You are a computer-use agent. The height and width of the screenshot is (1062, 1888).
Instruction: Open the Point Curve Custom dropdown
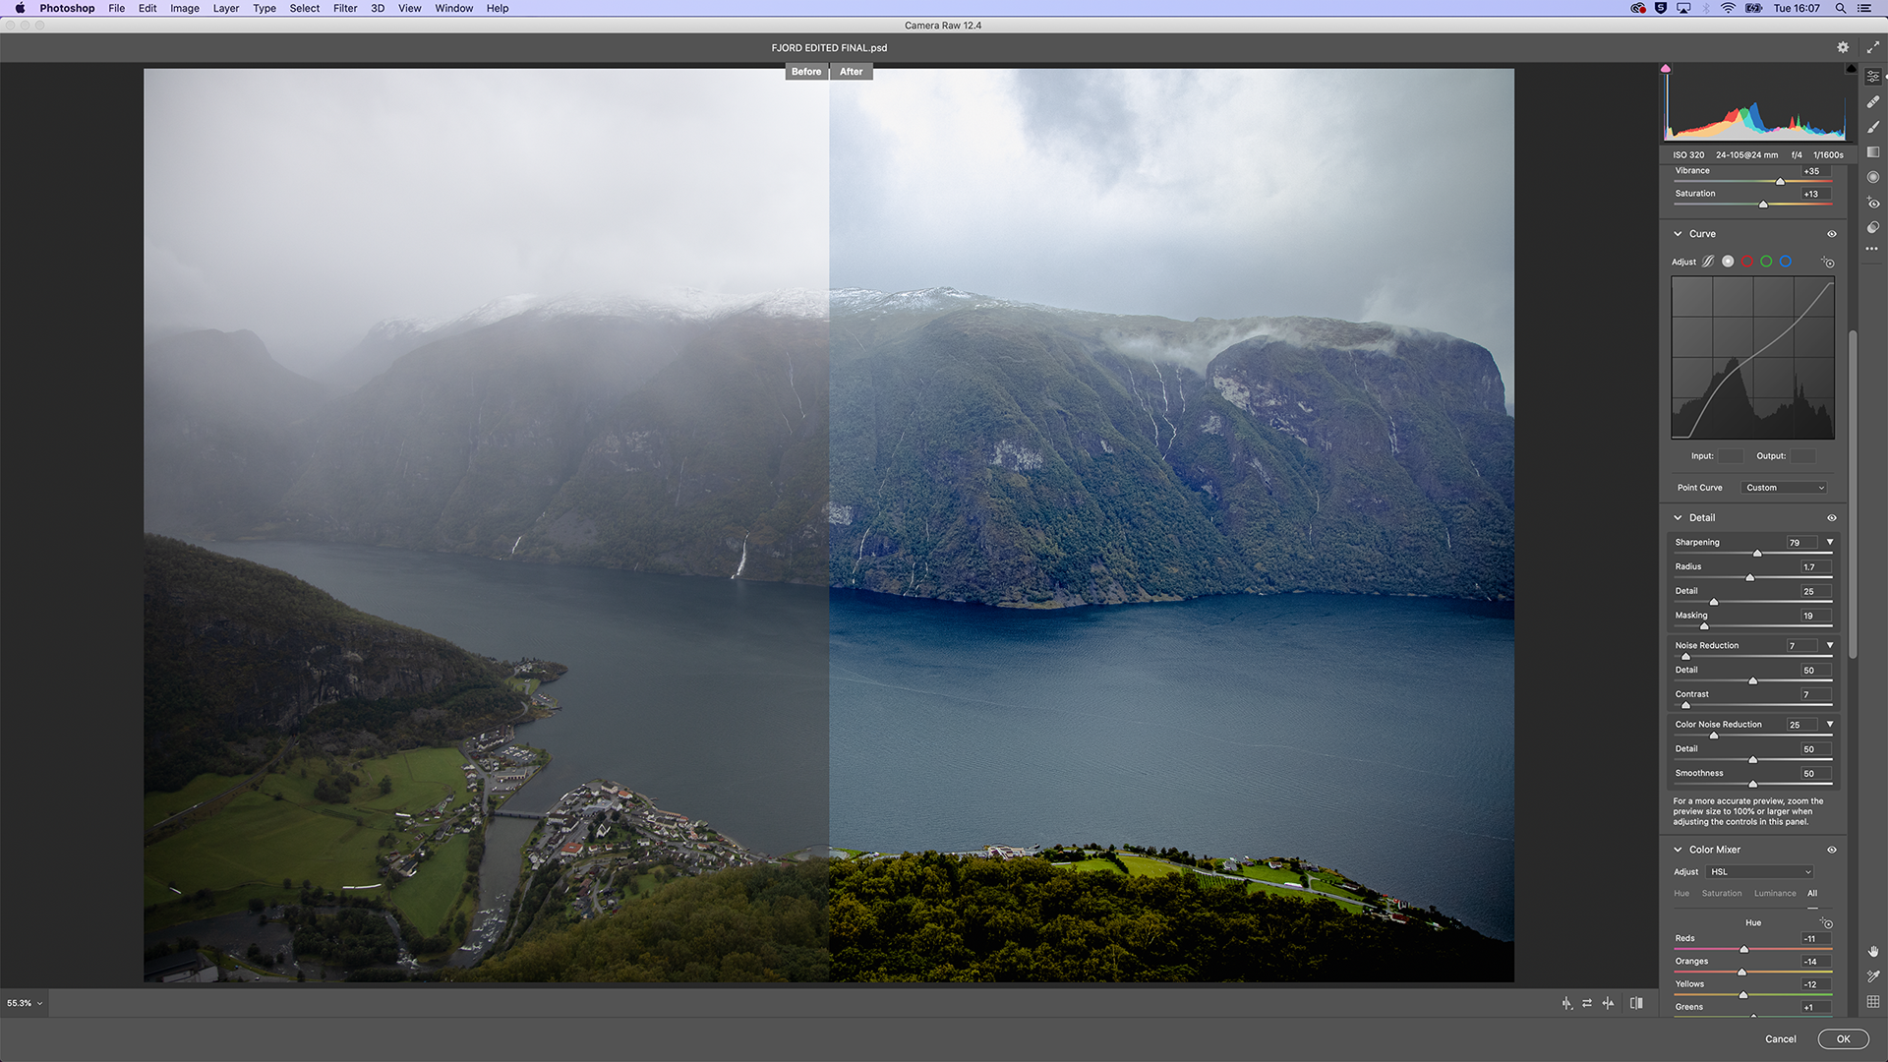point(1785,488)
